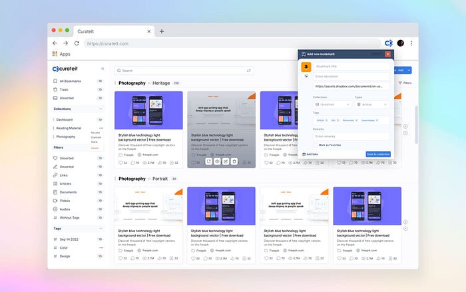Collapse the Tags section chevron

point(101,229)
